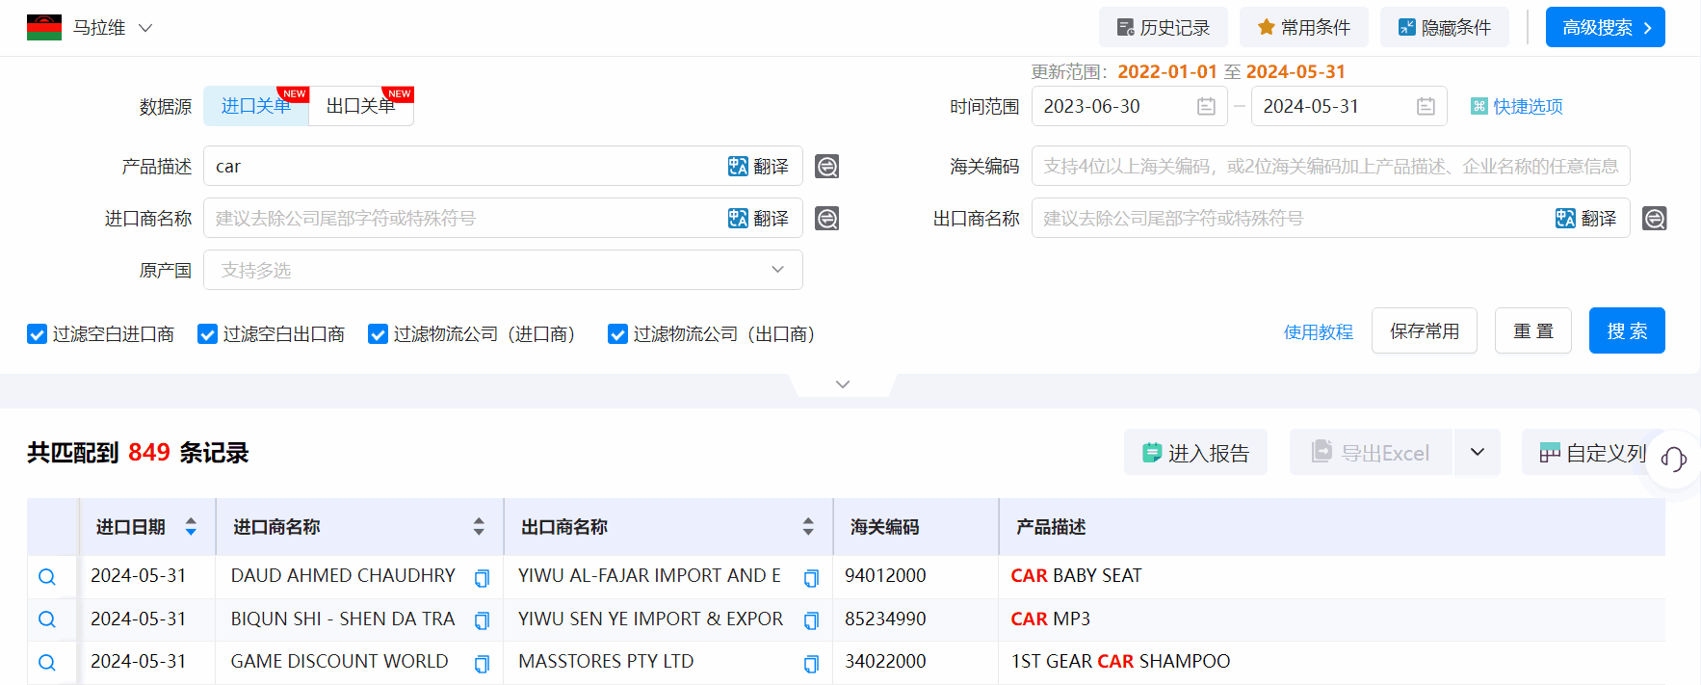Uncheck 过滤空白进口商 checkbox
The height and width of the screenshot is (685, 1701).
(x=38, y=334)
